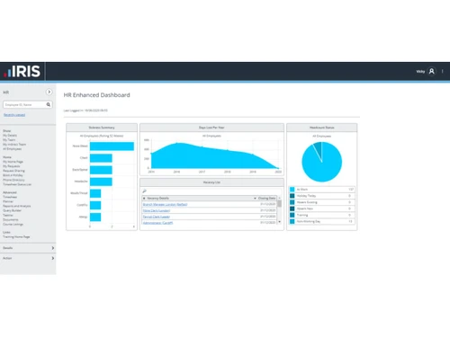
Task: Open the Tasklist link
Action: pyautogui.click(x=8, y=215)
